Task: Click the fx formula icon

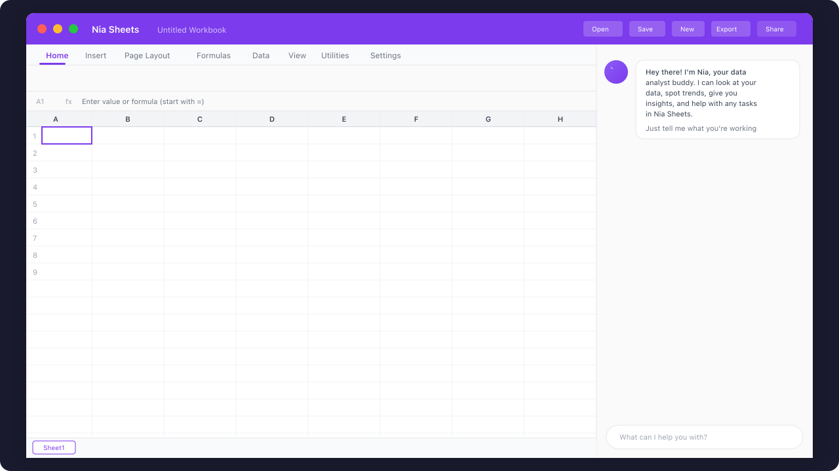Action: [68, 101]
